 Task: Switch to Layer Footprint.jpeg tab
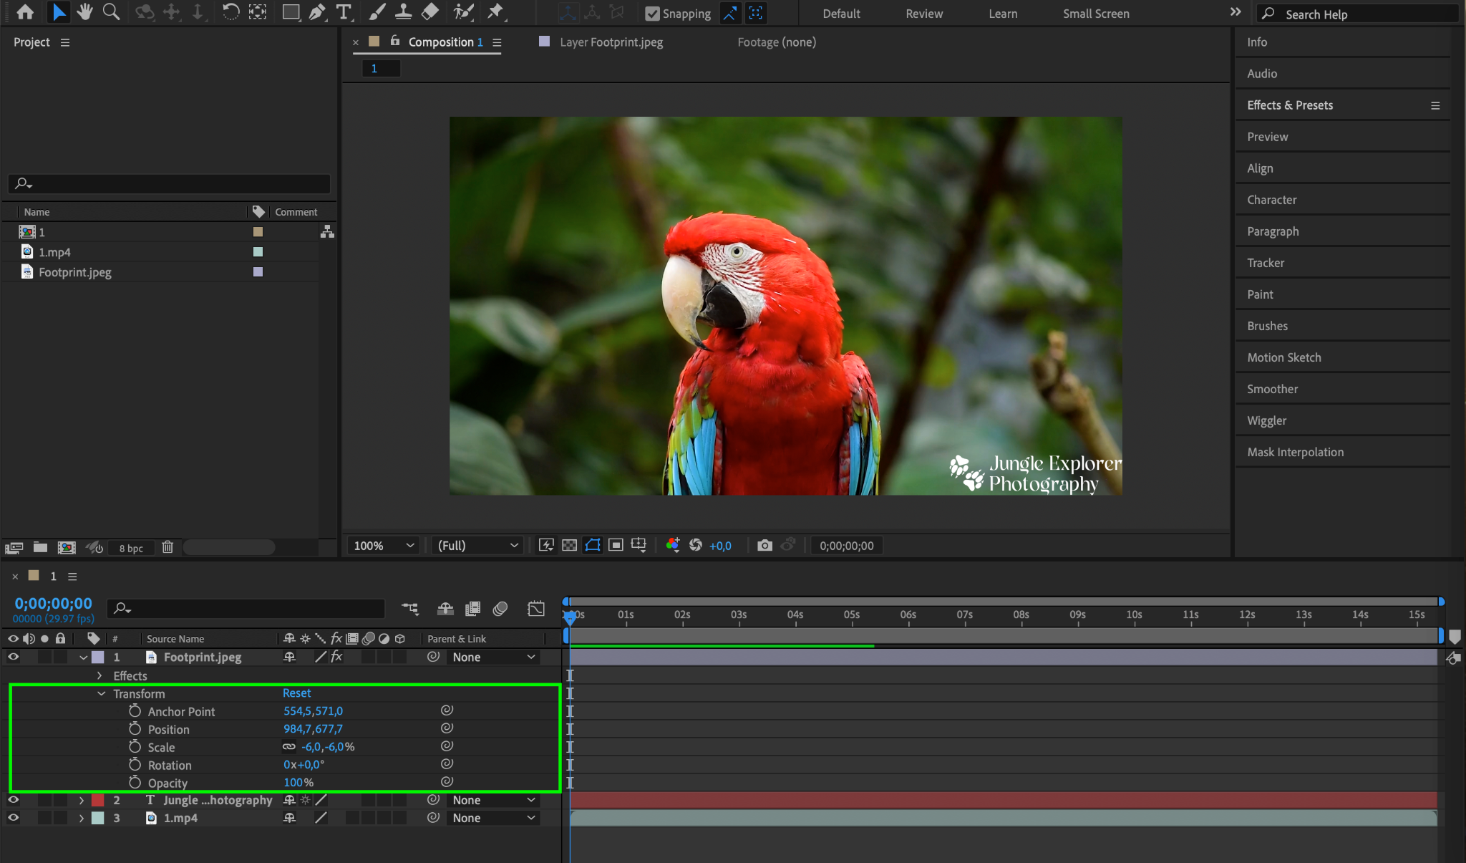click(611, 42)
